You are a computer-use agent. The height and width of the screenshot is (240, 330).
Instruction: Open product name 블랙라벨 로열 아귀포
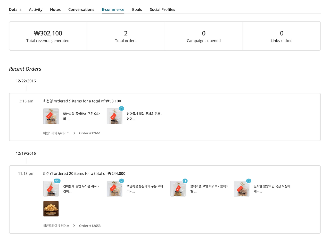click(209, 189)
